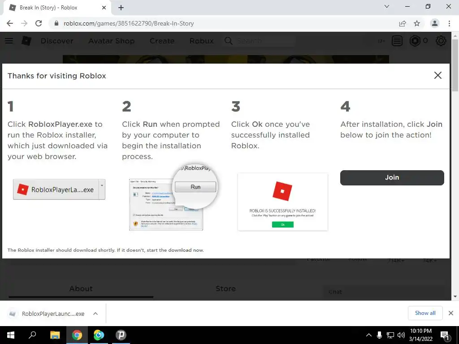Click the Roblox search field
459x344 pixels.
pyautogui.click(x=265, y=41)
